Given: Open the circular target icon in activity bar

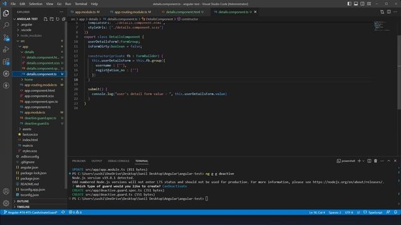Looking at the screenshot, I should [x=6, y=74].
